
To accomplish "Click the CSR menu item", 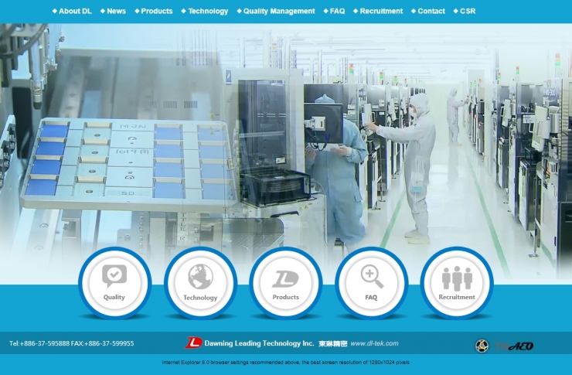I will tap(468, 11).
